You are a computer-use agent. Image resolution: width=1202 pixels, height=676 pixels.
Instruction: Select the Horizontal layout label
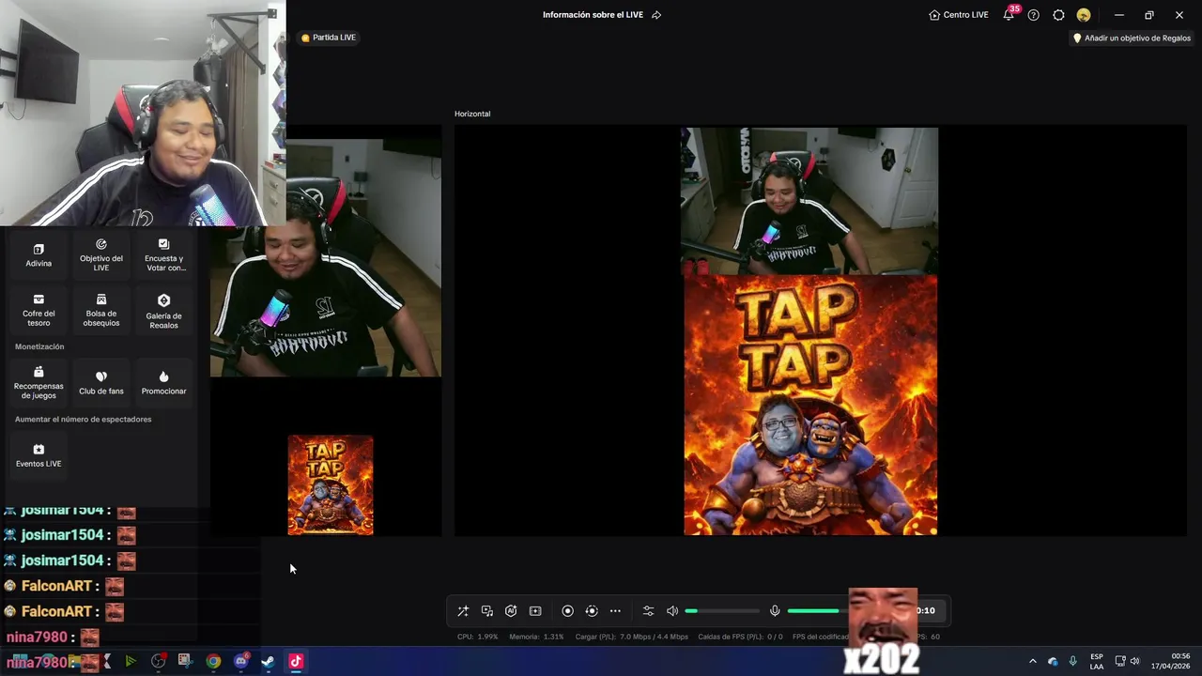pyautogui.click(x=472, y=114)
